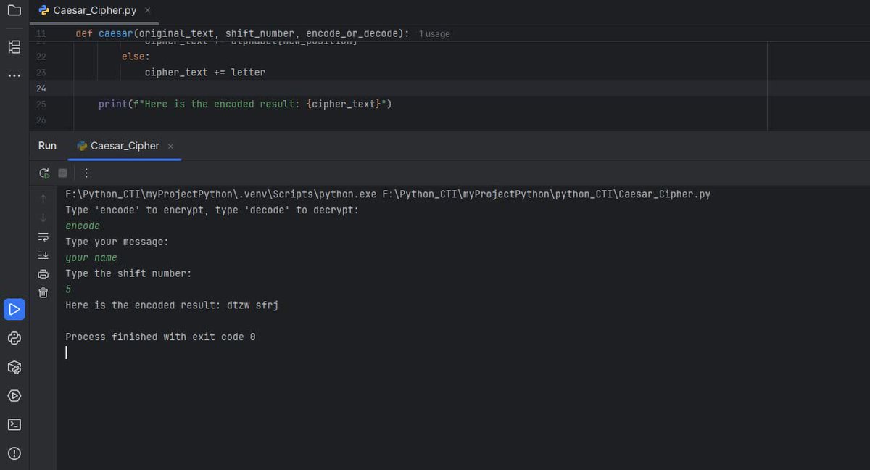This screenshot has height=470, width=870.
Task: Toggle Soft-Wrap in the console
Action: click(43, 236)
